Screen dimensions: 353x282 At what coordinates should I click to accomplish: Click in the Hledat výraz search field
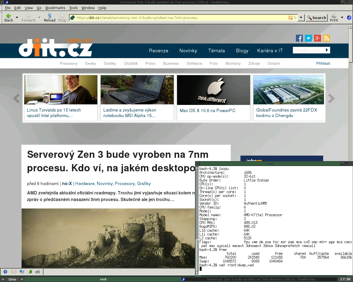tap(308, 50)
